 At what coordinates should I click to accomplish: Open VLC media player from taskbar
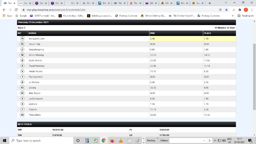coord(121,140)
